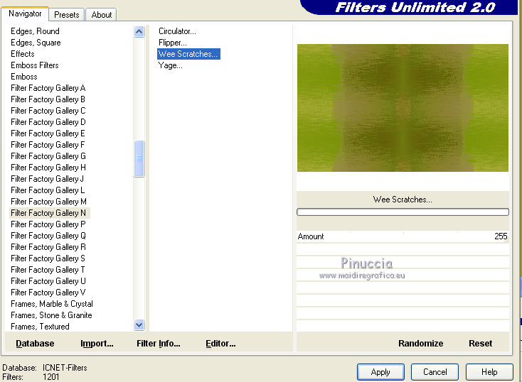Click the category list scroll down arrow
The height and width of the screenshot is (382, 522).
point(139,324)
